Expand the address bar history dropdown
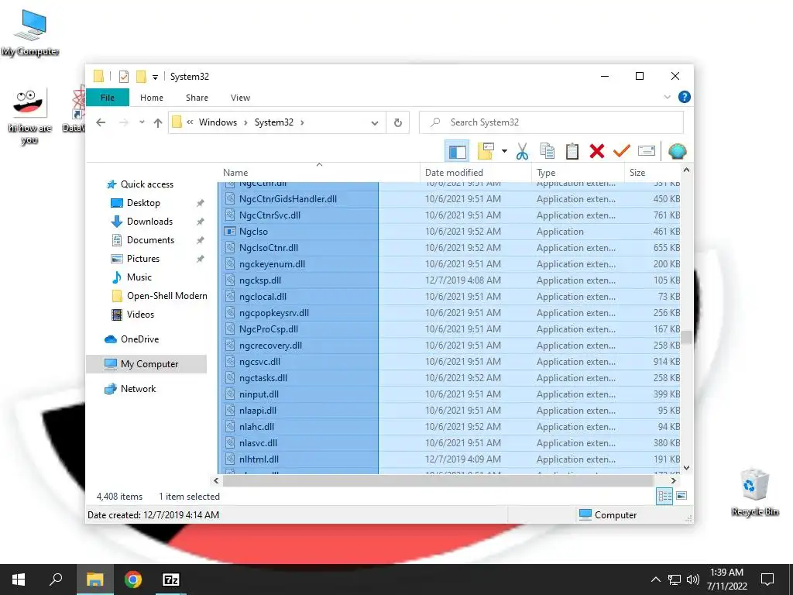 tap(375, 123)
